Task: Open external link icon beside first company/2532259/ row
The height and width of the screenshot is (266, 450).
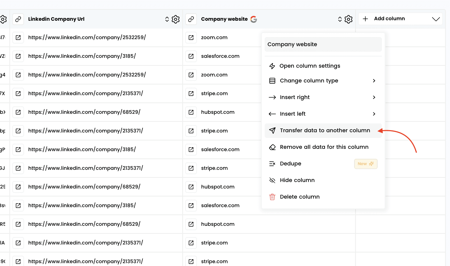Action: click(x=18, y=38)
